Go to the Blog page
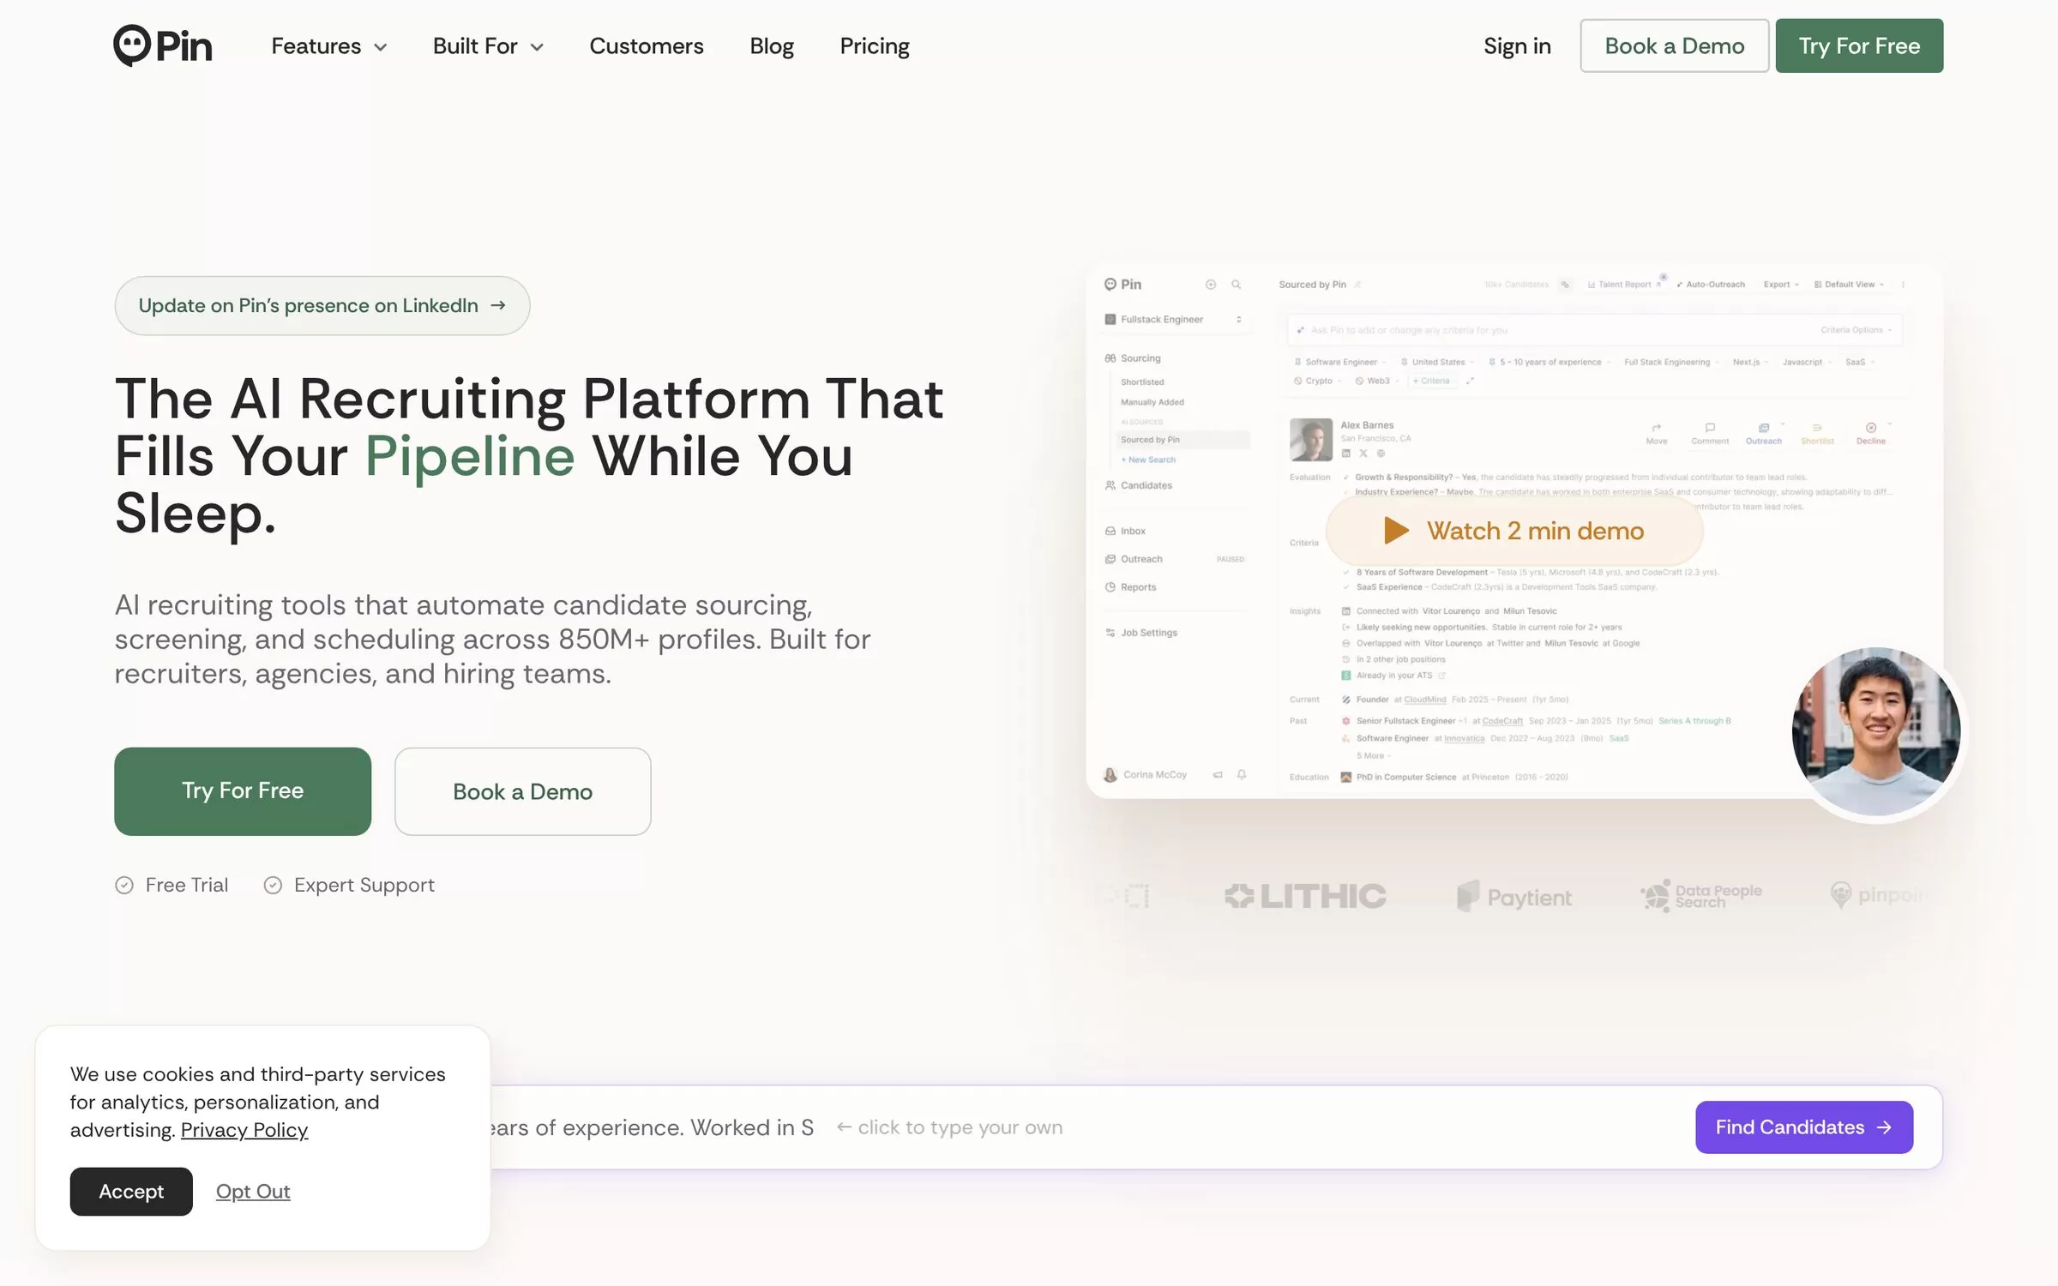Screen dimensions: 2058x1286 (x=771, y=46)
